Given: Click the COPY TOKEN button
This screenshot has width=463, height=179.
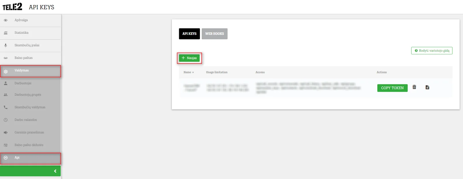Looking at the screenshot, I should click(392, 88).
